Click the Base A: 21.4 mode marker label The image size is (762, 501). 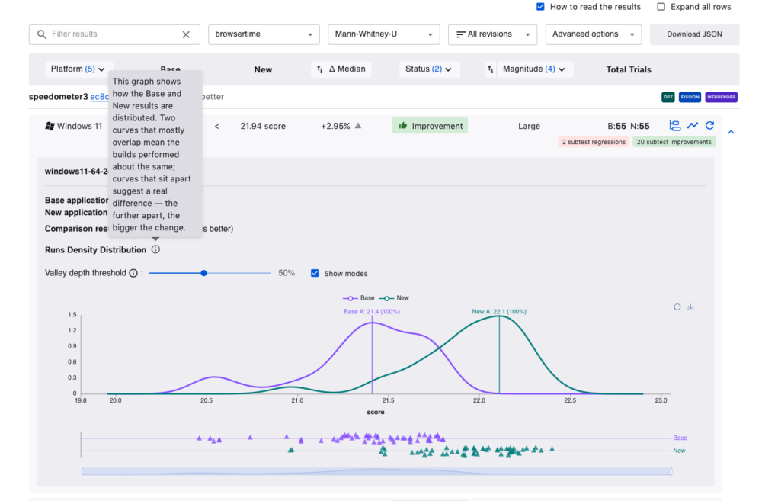pyautogui.click(x=372, y=312)
